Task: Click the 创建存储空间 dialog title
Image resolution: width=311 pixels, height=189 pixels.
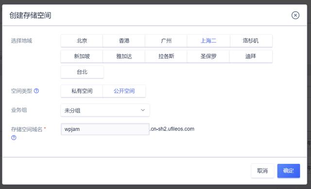Action: click(30, 15)
